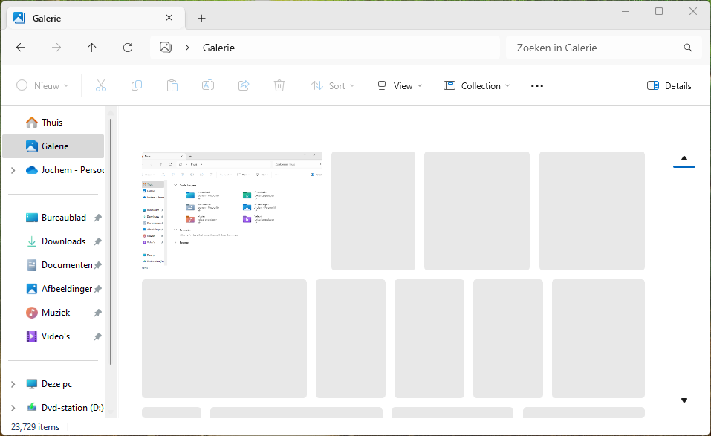
Task: Click the Share icon
Action: (244, 85)
